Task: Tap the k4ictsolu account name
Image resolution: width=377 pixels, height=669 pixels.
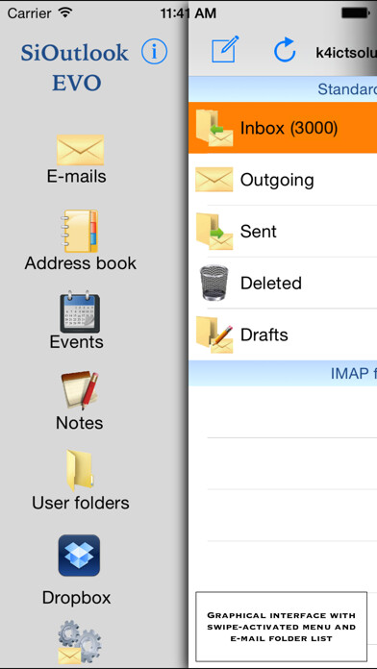Action: (346, 53)
